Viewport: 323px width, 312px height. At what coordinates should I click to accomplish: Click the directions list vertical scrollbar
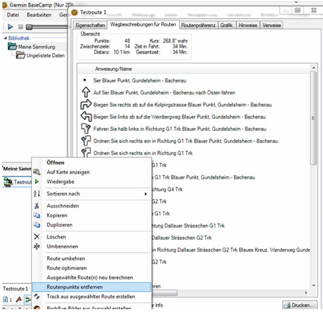(x=314, y=141)
